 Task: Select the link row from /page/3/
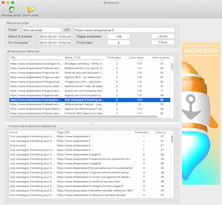[90, 163]
